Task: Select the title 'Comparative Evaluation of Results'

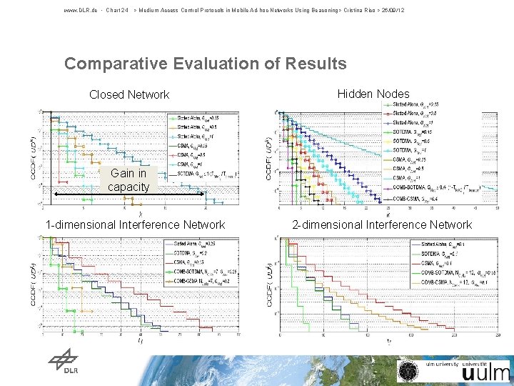Action: coord(206,64)
